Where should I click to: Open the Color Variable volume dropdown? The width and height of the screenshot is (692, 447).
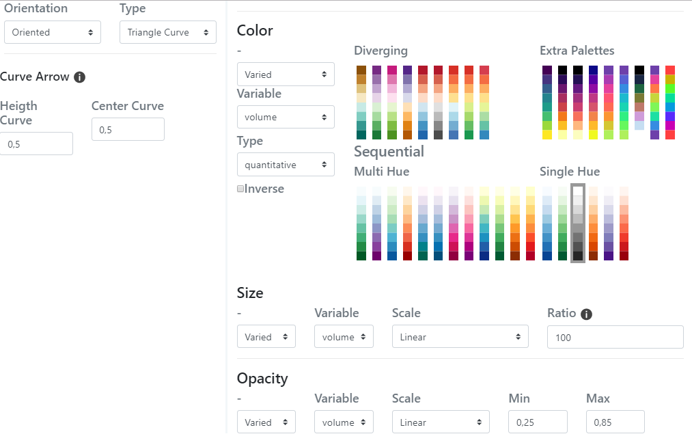[x=286, y=117]
